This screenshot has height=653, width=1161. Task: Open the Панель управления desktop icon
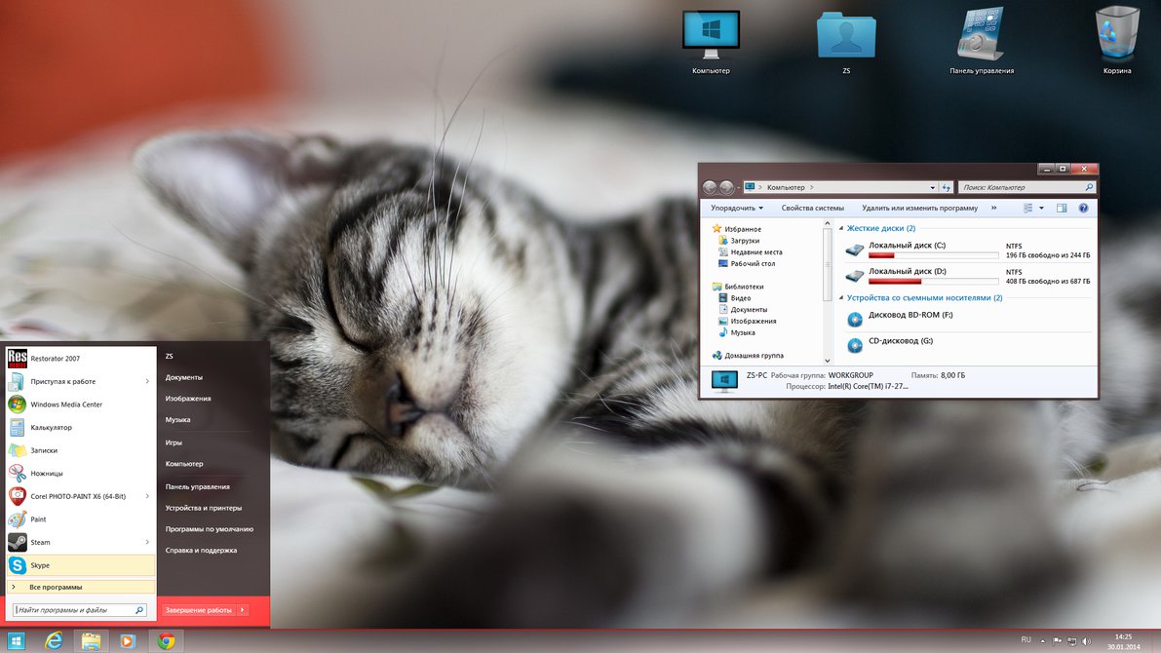click(982, 39)
